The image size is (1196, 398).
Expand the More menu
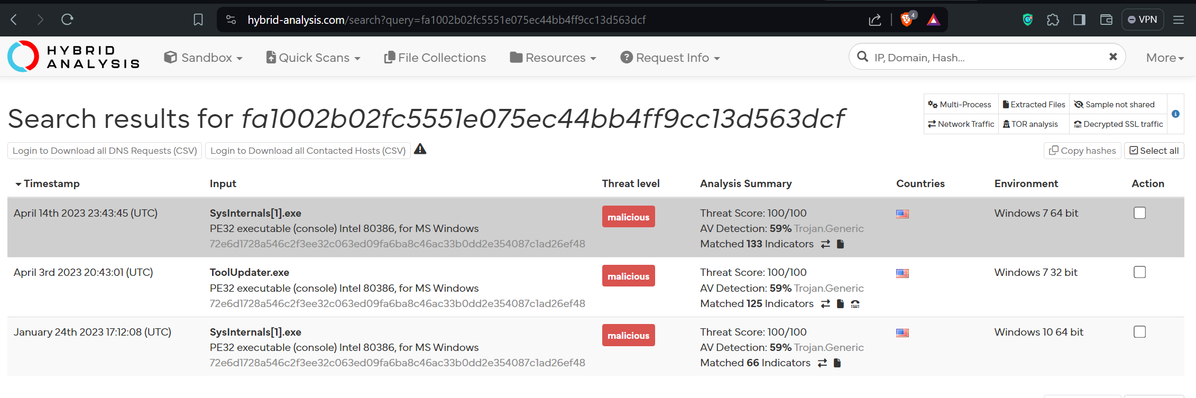tap(1164, 58)
